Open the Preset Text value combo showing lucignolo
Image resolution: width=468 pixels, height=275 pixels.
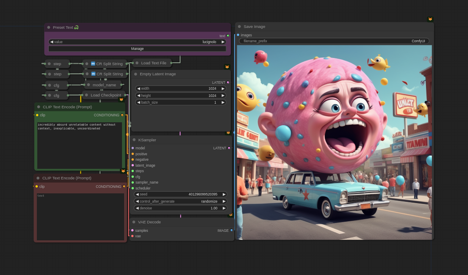pyautogui.click(x=137, y=42)
